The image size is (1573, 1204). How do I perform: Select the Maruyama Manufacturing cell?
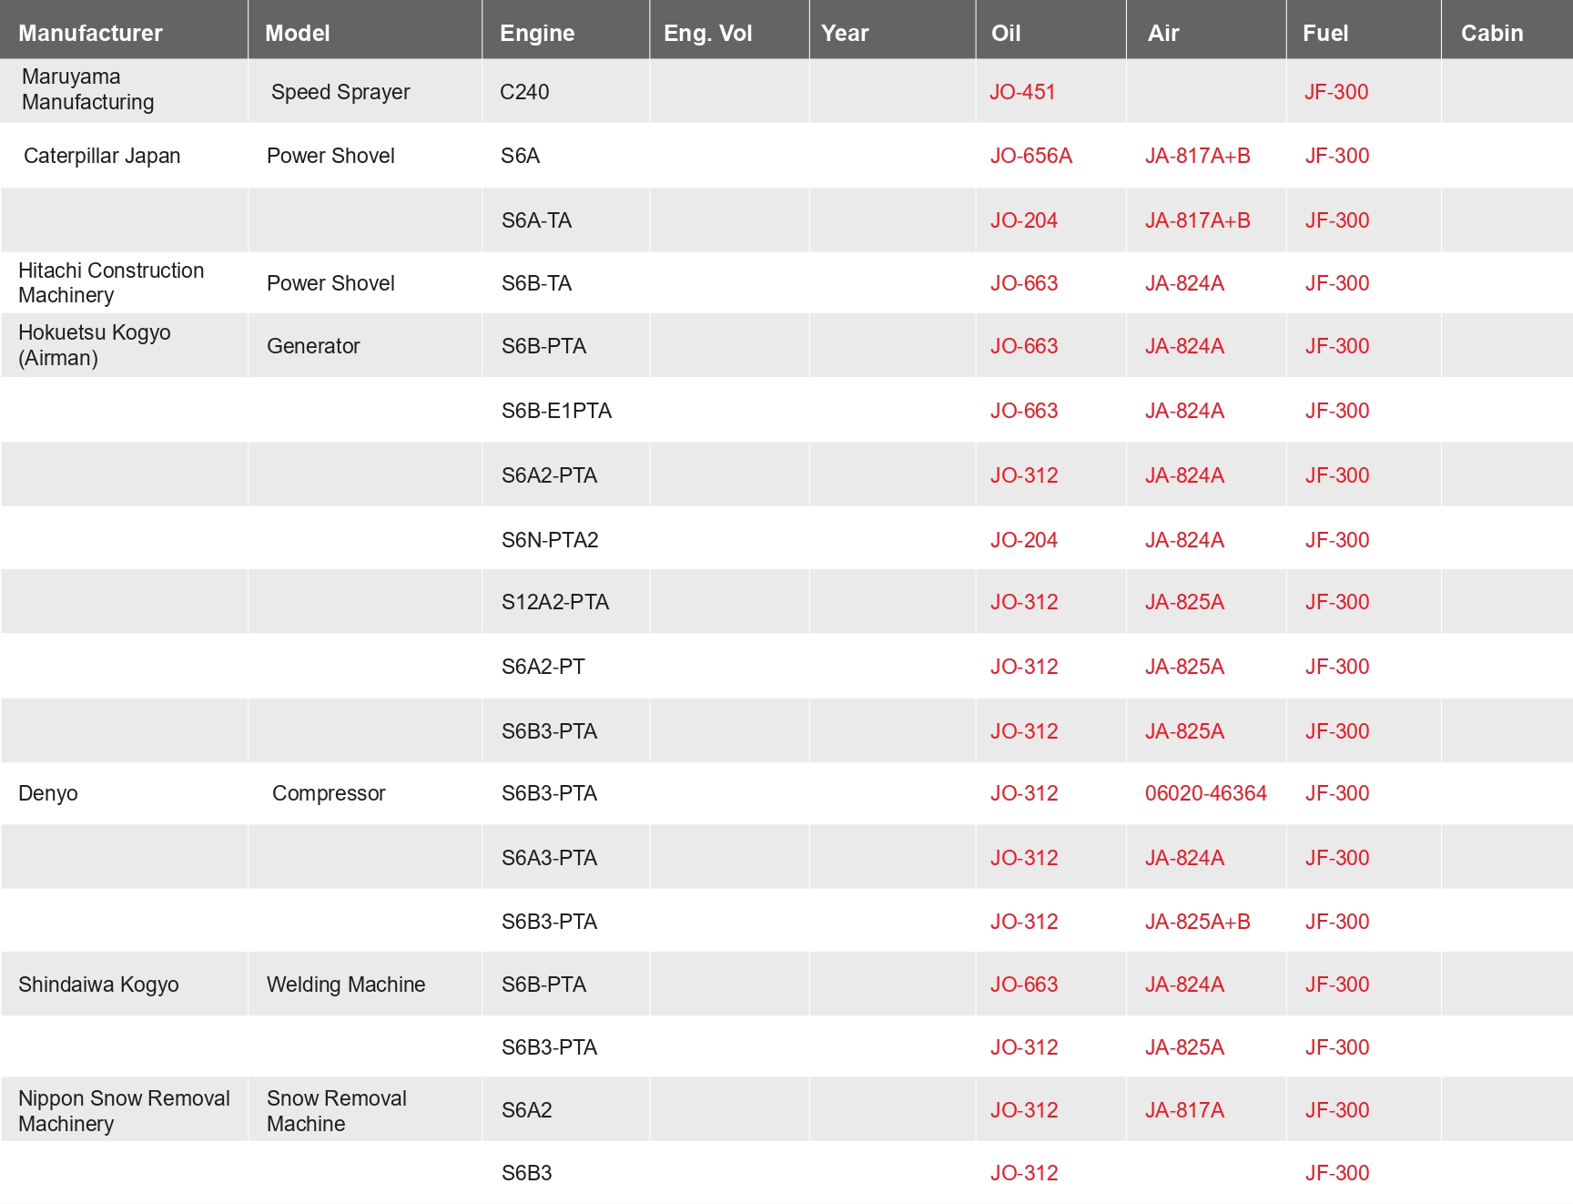pyautogui.click(x=87, y=89)
